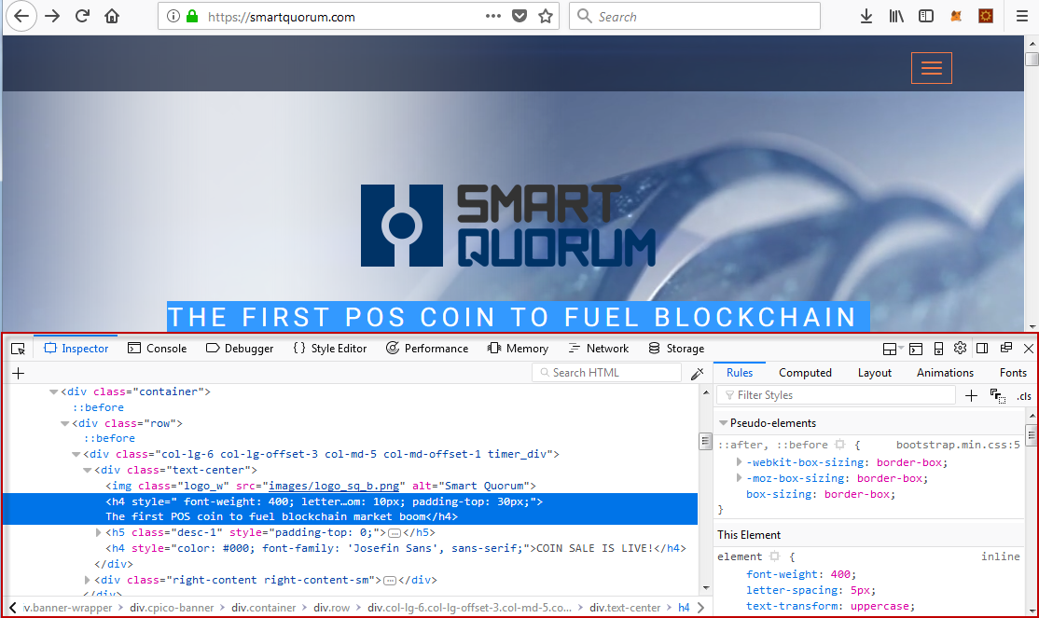Select the COIN SALE IS LIVE! h4 node
The height and width of the screenshot is (618, 1039).
click(x=395, y=548)
